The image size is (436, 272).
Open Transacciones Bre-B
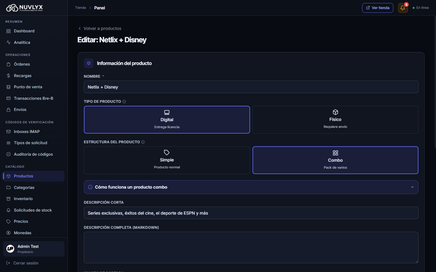(x=34, y=98)
